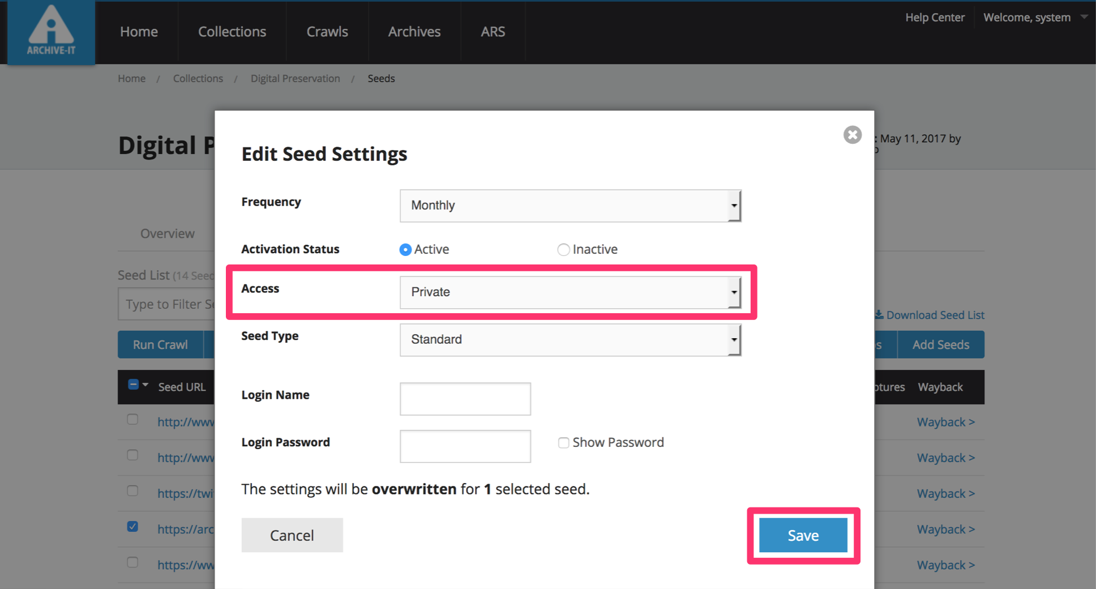
Task: Open the Welcome, system user menu arrow
Action: [1084, 17]
